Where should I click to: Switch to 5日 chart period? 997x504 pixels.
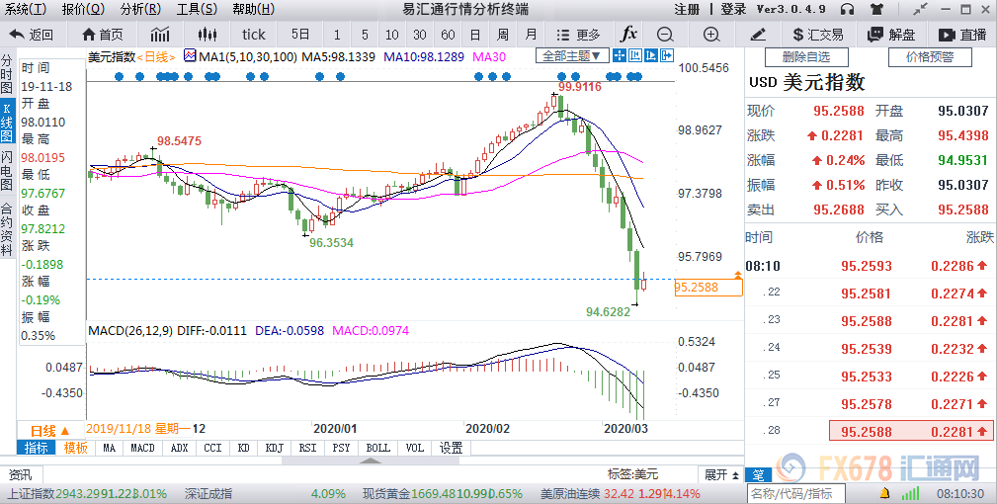pyautogui.click(x=300, y=35)
